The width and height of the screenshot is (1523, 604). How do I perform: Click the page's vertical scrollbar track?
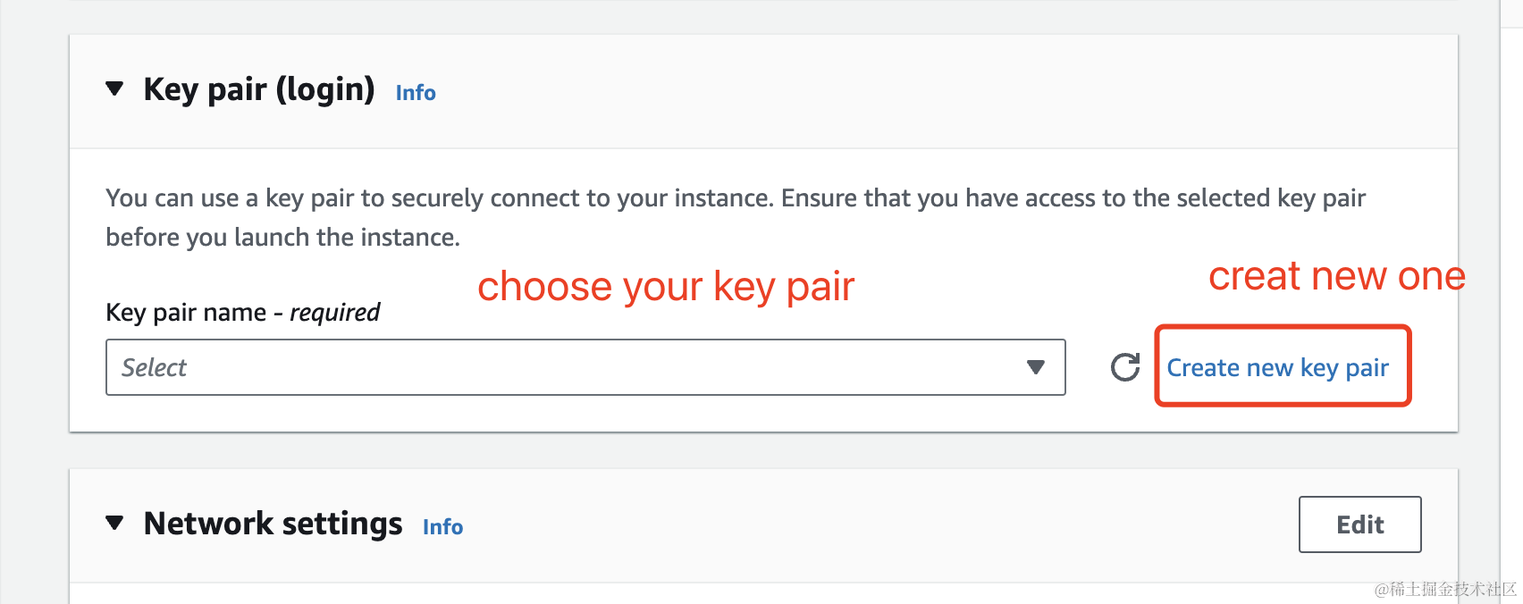click(x=1511, y=302)
